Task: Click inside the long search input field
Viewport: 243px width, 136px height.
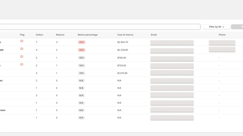Action: 100,27
